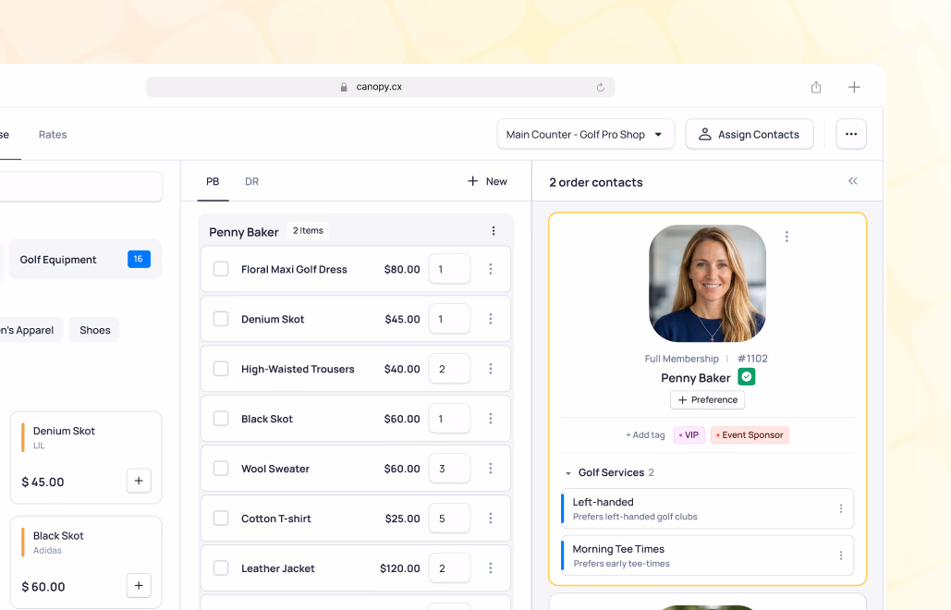
Task: Reload the page in the address bar
Action: pyautogui.click(x=601, y=87)
